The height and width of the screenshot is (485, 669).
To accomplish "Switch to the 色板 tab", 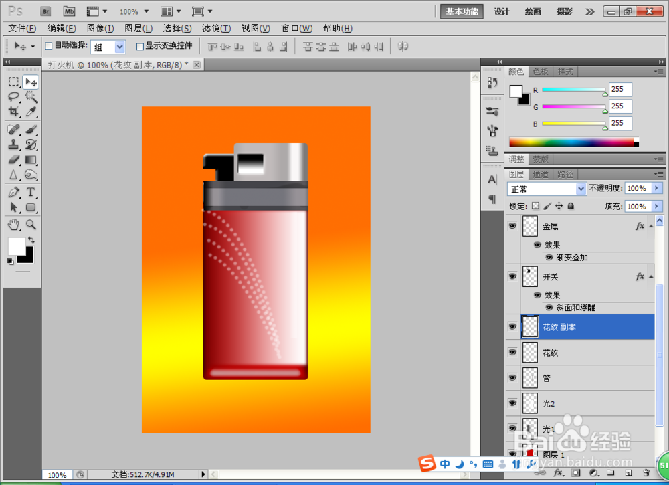I will point(540,72).
